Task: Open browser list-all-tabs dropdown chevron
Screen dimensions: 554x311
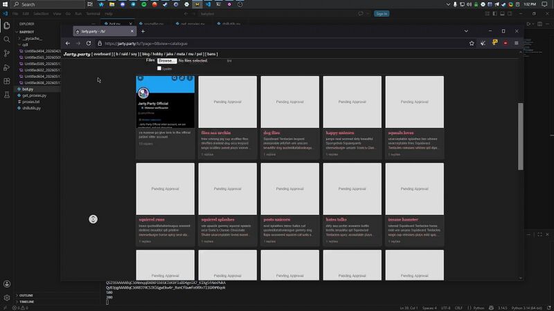Action: click(x=466, y=31)
